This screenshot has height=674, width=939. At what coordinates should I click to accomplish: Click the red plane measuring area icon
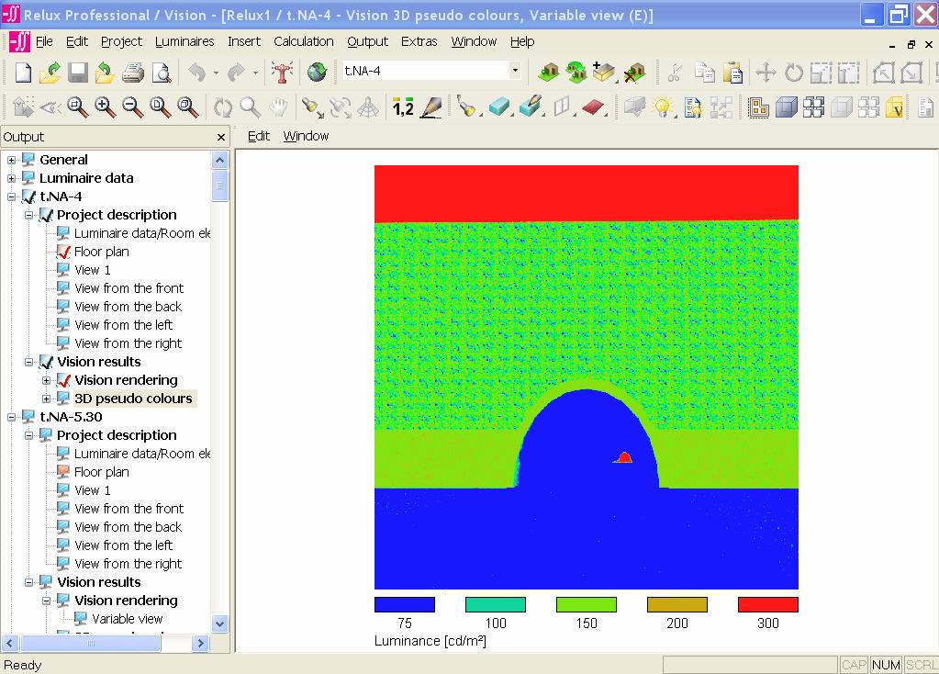coord(593,107)
